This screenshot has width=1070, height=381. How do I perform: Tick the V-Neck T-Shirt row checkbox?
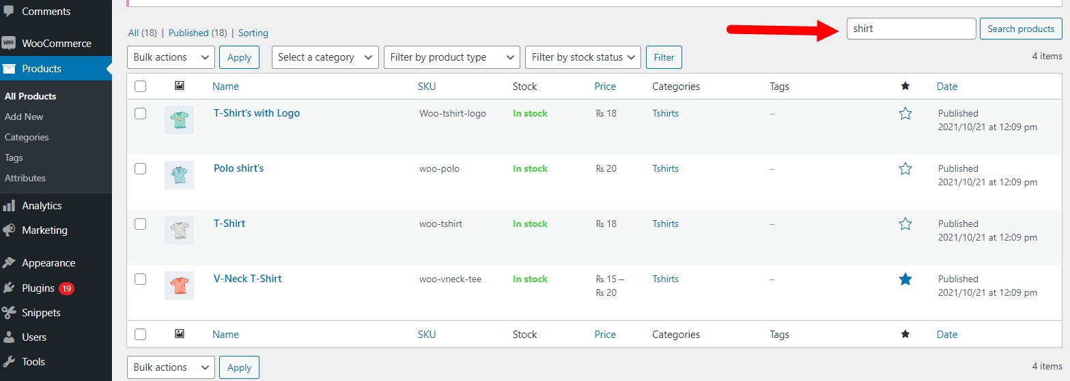(141, 279)
